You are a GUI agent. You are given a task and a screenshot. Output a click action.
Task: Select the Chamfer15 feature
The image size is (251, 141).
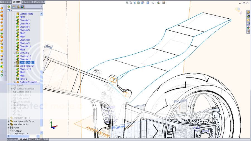(x=25, y=69)
